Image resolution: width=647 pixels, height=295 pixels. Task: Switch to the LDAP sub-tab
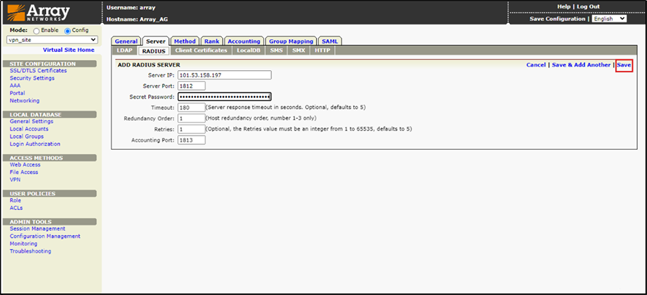click(125, 51)
